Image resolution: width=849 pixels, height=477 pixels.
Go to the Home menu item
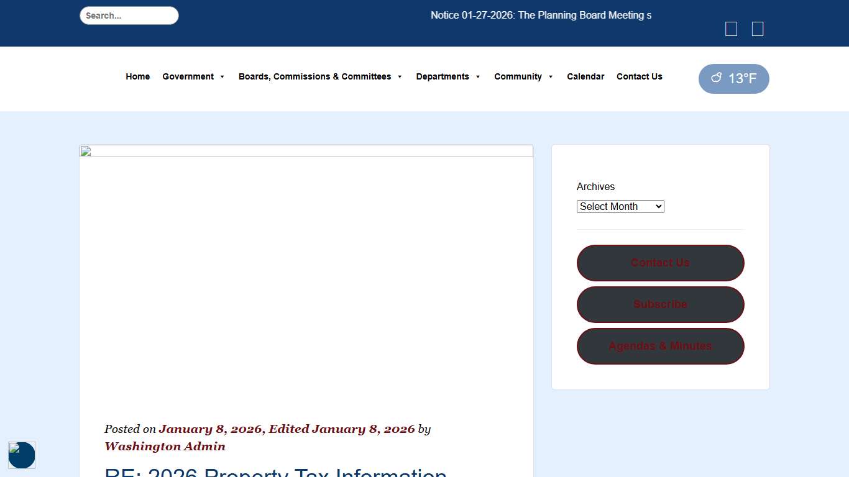tap(137, 76)
